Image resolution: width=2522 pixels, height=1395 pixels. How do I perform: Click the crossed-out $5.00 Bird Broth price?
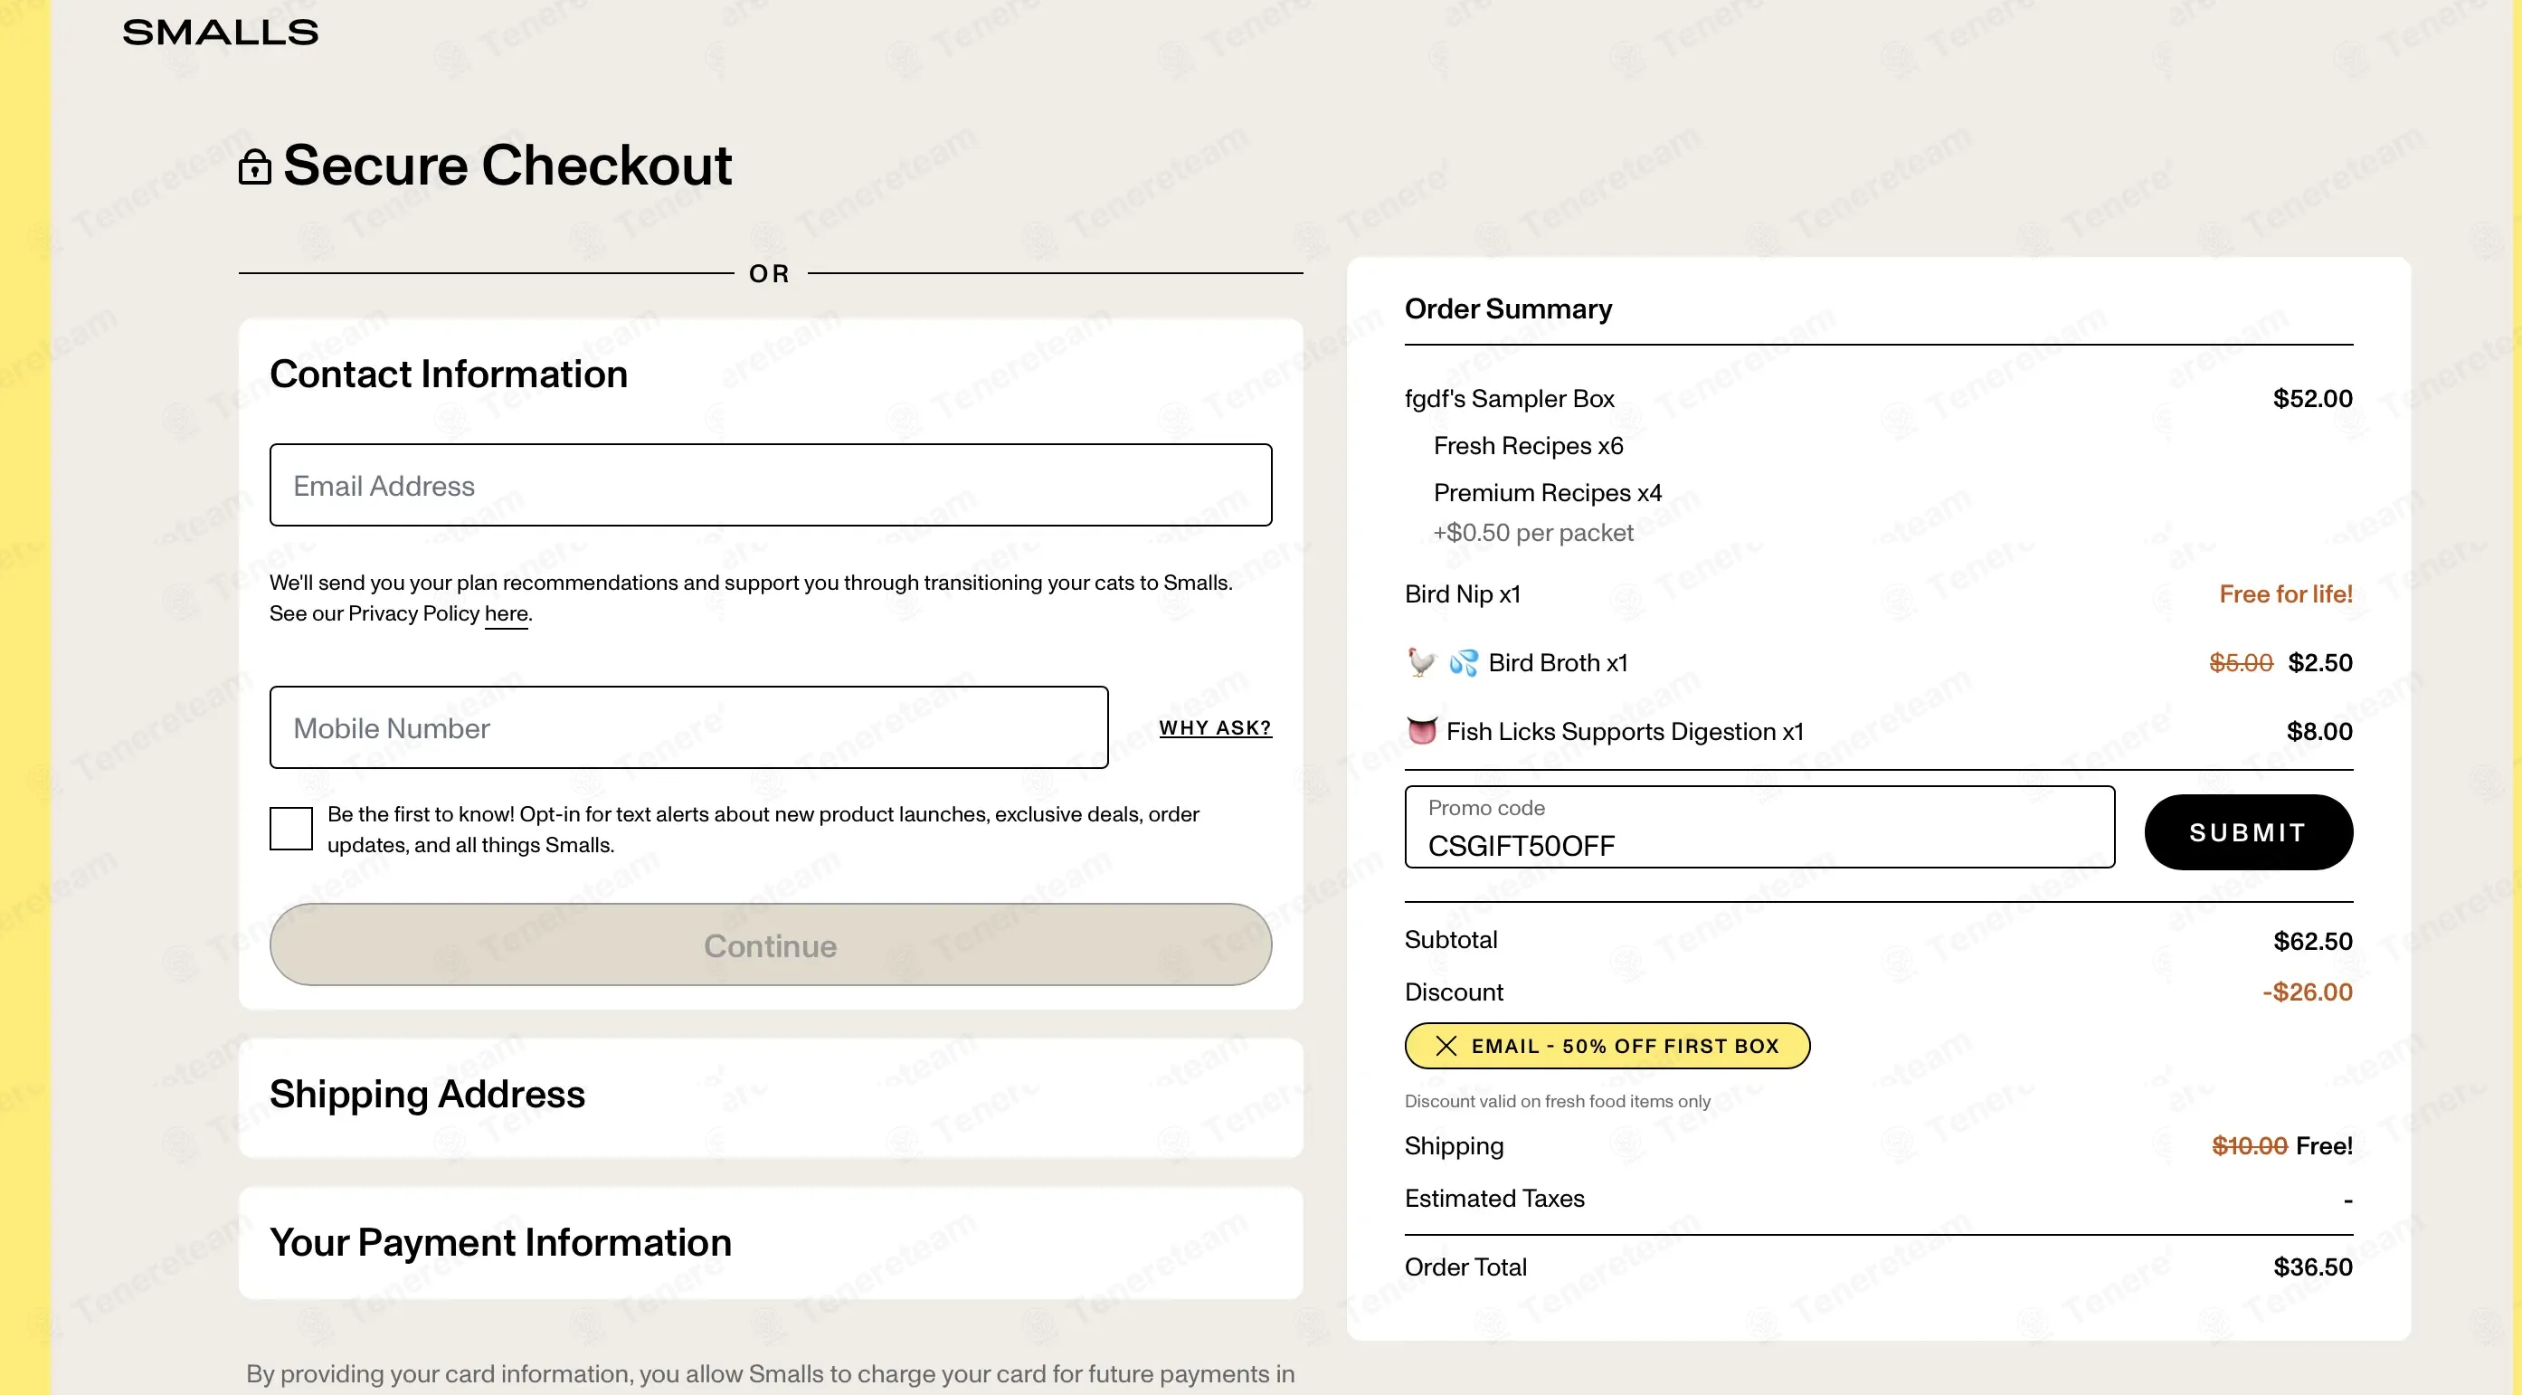pyautogui.click(x=2240, y=663)
